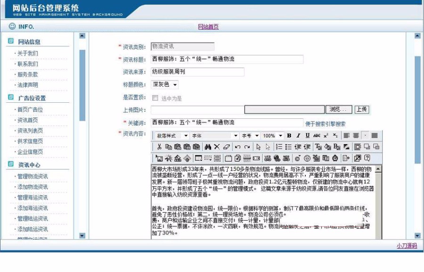Insert hyperlink with chain icon

(268, 158)
